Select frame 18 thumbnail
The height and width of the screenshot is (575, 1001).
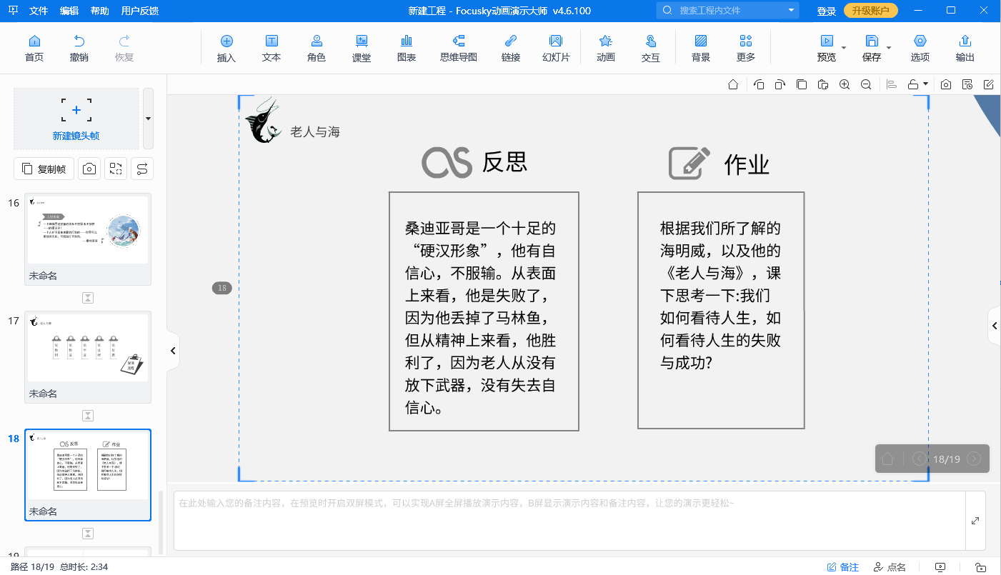pyautogui.click(x=88, y=475)
